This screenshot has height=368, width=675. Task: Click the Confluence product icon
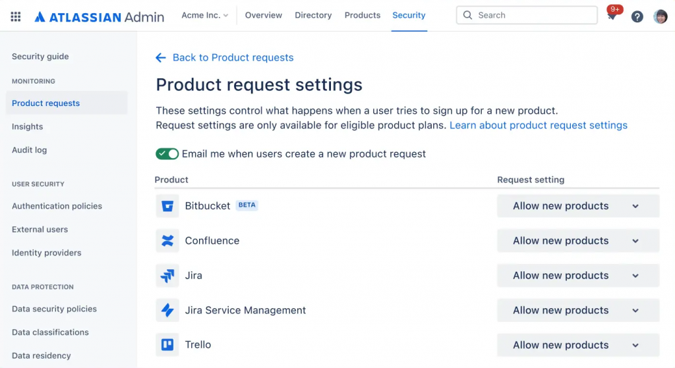(x=167, y=241)
